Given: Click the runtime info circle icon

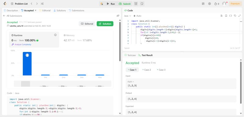Looking at the screenshot, I should [x=56, y=35].
